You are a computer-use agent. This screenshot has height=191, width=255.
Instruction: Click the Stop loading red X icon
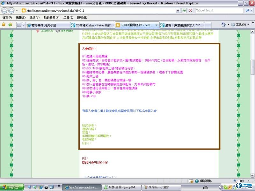pyautogui.click(x=190, y=11)
